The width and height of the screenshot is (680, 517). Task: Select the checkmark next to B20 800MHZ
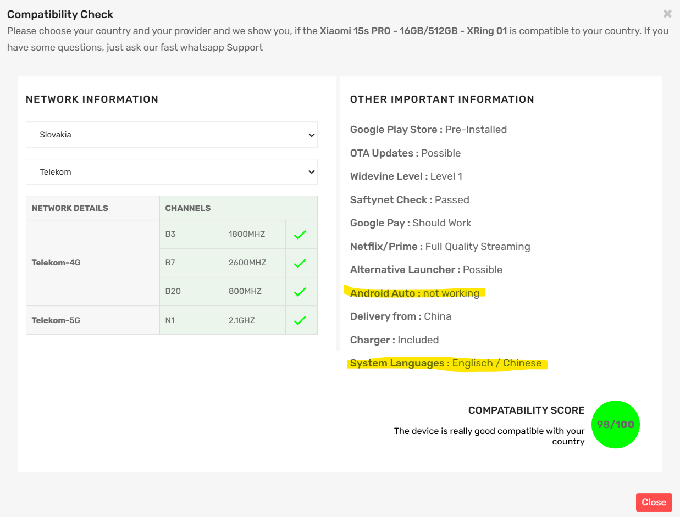click(300, 292)
